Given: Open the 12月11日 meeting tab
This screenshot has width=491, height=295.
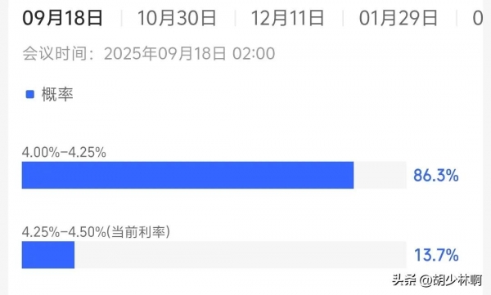Looking at the screenshot, I should point(287,18).
